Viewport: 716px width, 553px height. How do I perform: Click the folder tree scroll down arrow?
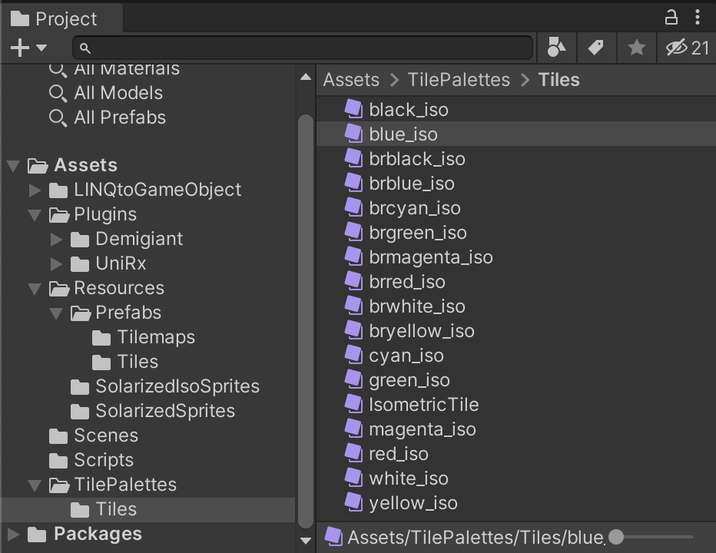coord(306,541)
